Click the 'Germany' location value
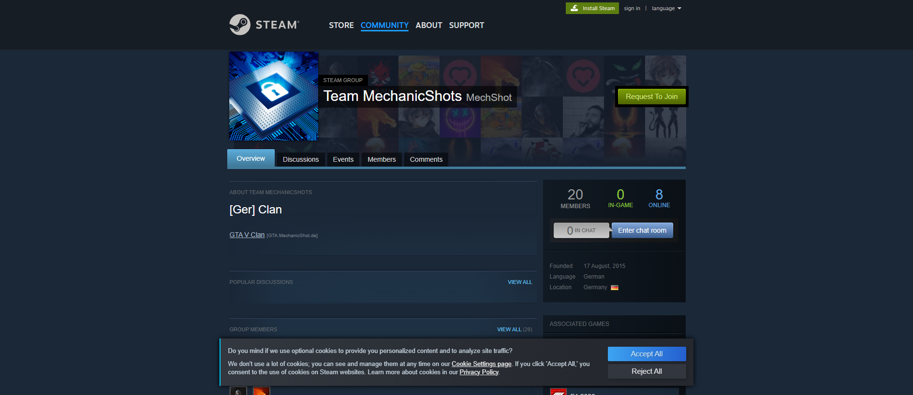The width and height of the screenshot is (913, 395). pyautogui.click(x=595, y=287)
